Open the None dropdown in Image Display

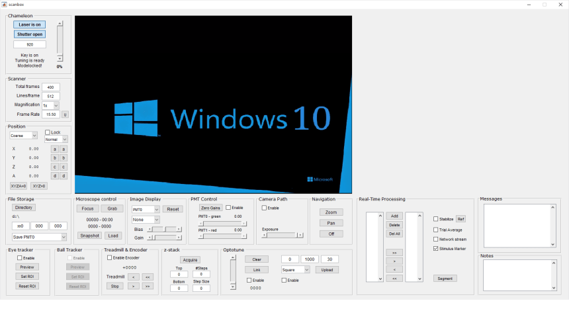146,220
